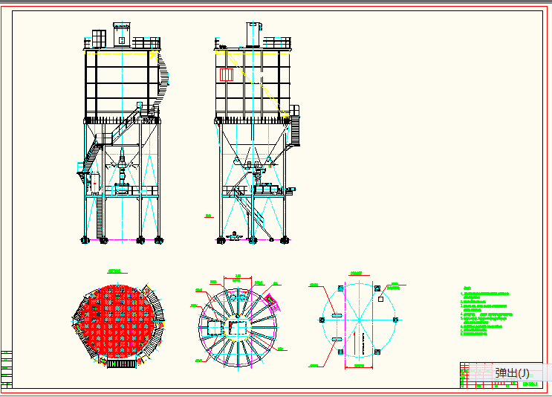Screen dimensions: 552x397
Task: Select the dust collector atop left silo
Action: [122, 34]
